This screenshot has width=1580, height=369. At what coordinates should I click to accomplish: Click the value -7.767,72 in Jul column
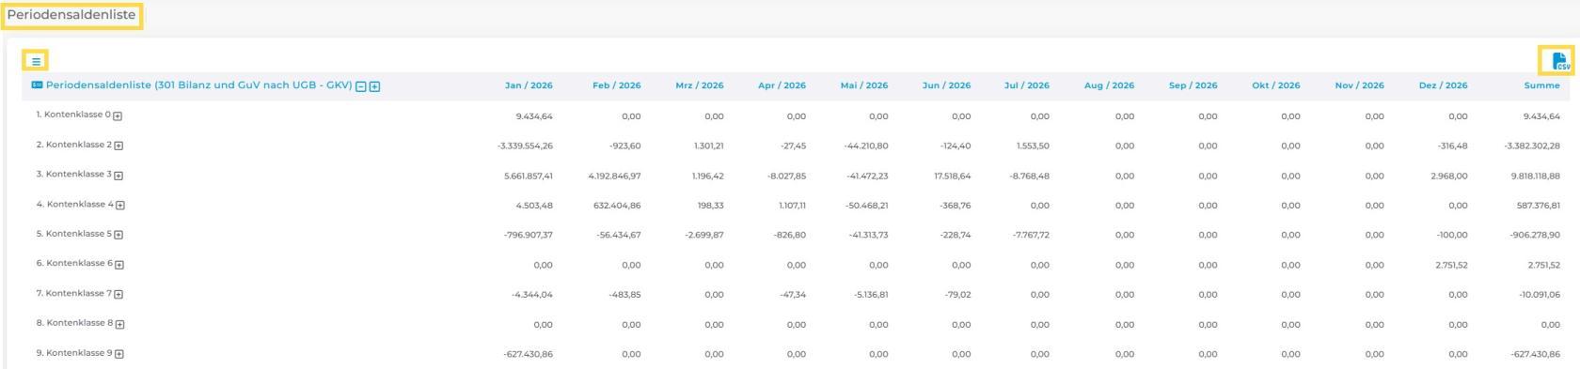[1031, 236]
